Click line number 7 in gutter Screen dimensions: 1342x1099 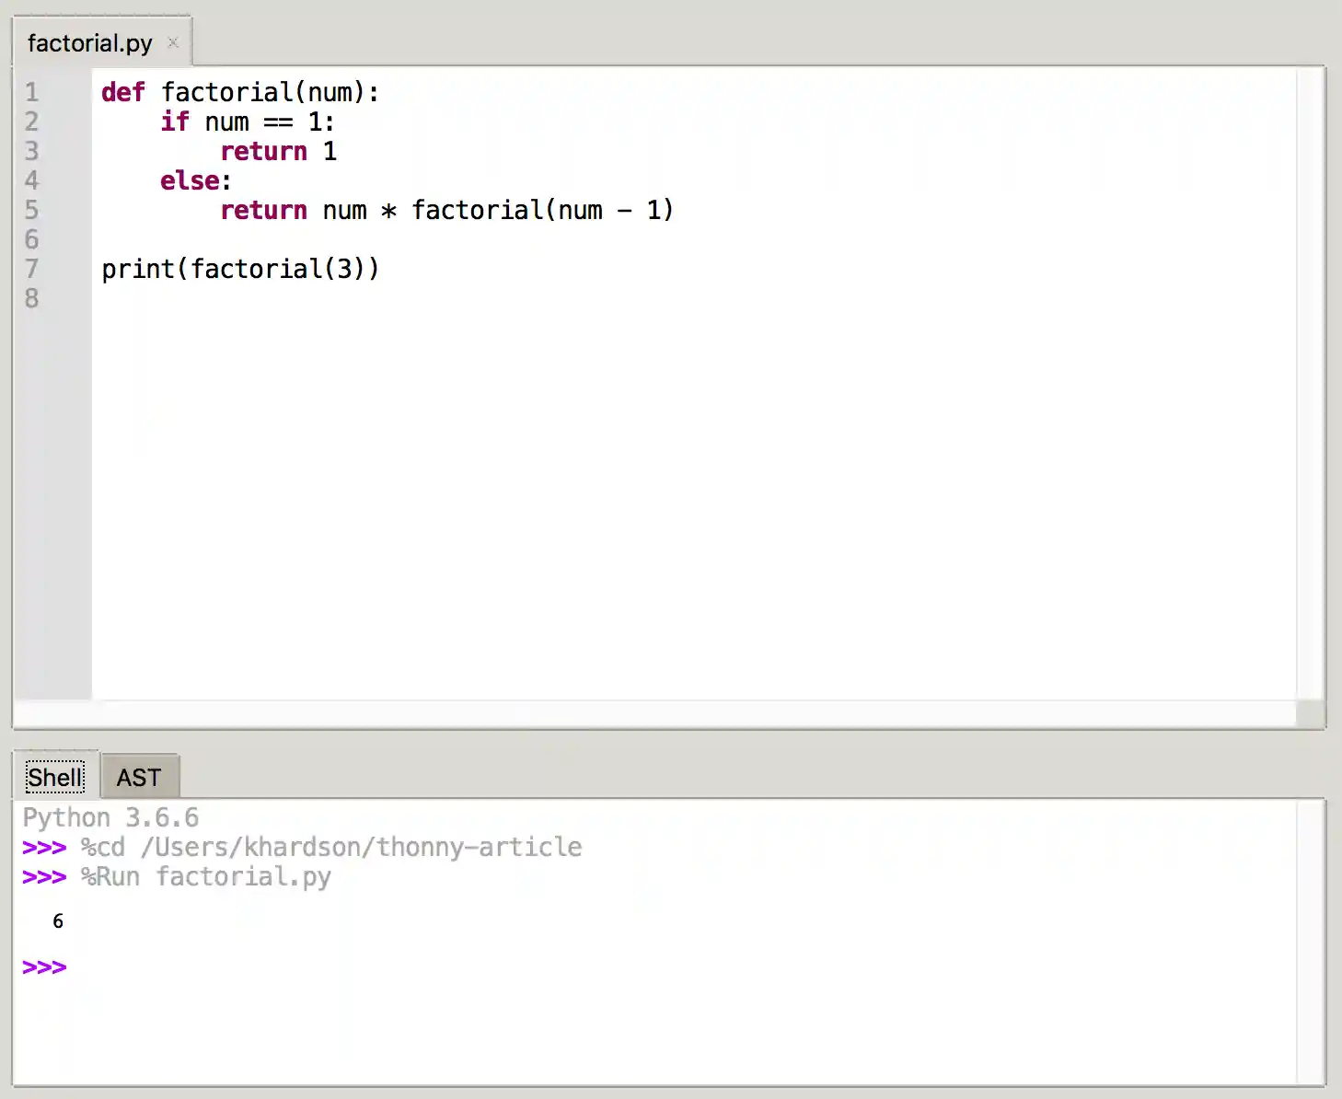32,269
